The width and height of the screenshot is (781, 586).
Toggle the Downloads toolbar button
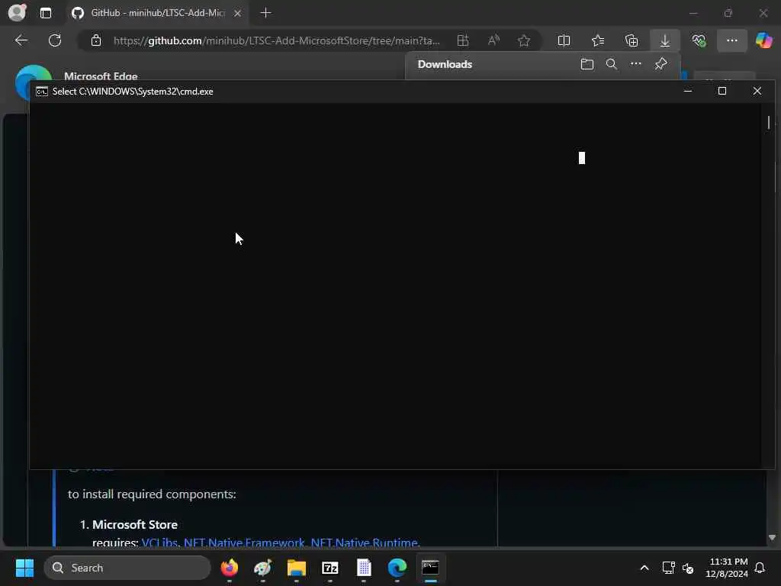pos(665,40)
